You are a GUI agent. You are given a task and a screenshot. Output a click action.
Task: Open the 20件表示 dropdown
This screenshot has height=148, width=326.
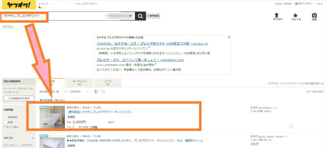79,91
